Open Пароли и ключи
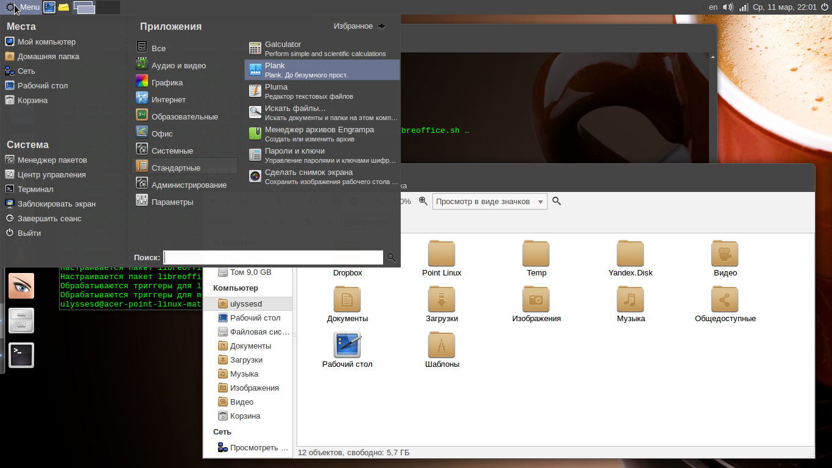 [x=322, y=155]
